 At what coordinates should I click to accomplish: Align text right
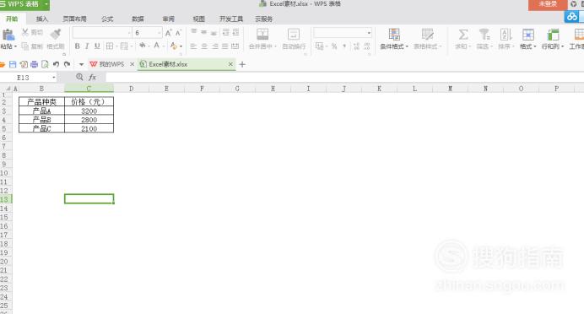pos(215,46)
